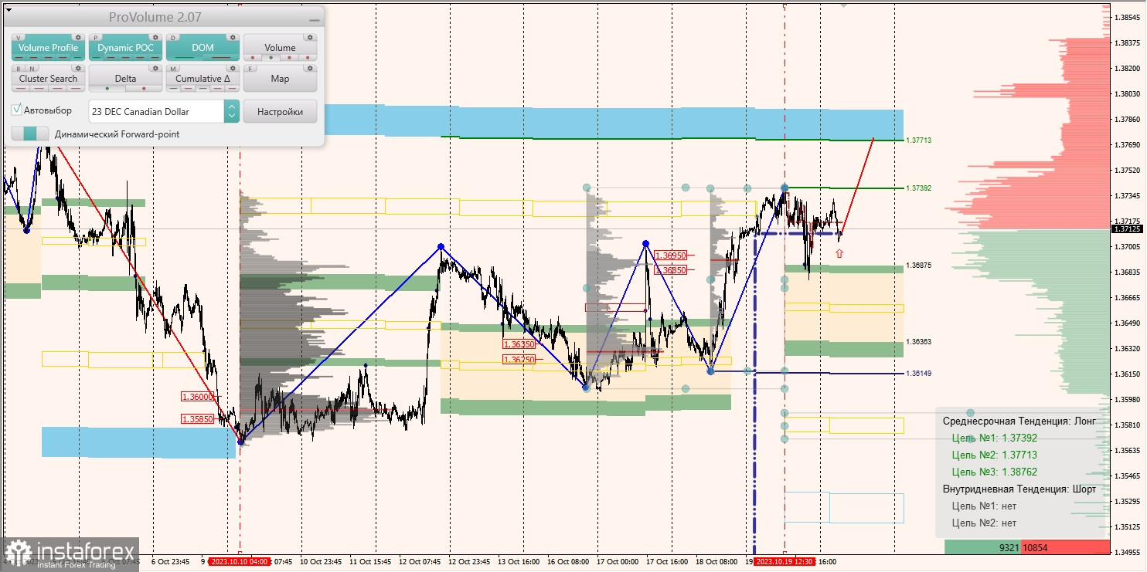Toggle the Map indicator
This screenshot has width=1147, height=572.
point(280,79)
